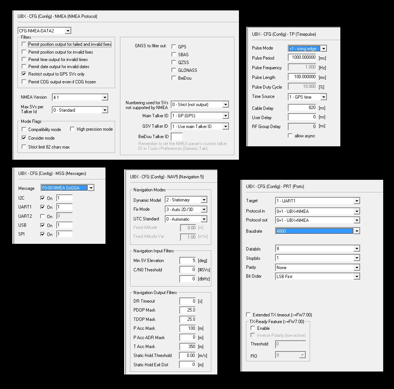Open the NMEA Version dropdown
Image resolution: width=394 pixels, height=389 pixels.
104,98
